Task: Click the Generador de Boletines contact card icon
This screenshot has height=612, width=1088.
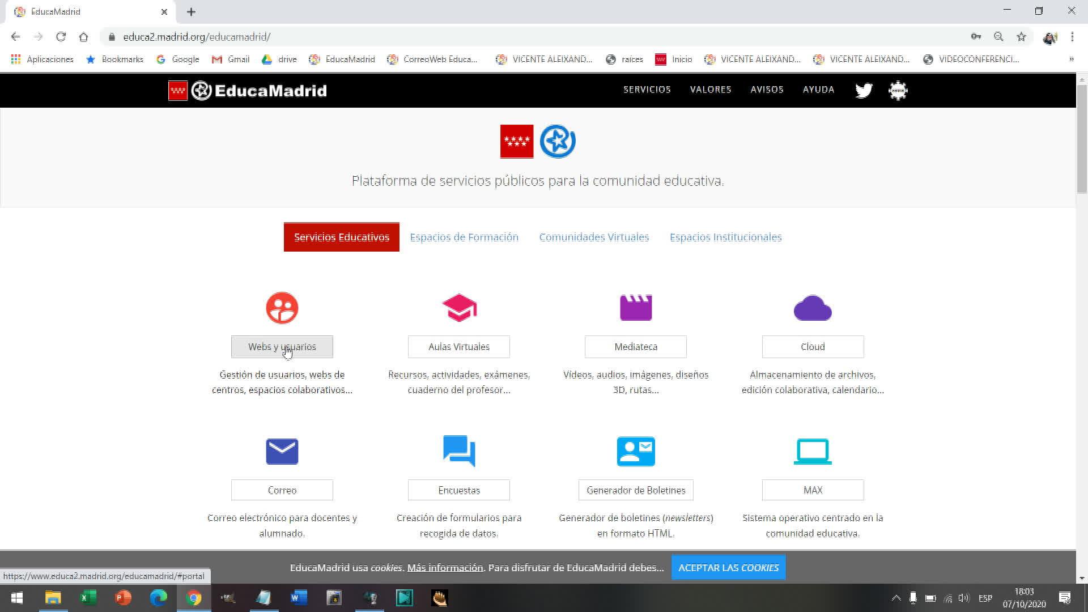Action: (x=636, y=452)
